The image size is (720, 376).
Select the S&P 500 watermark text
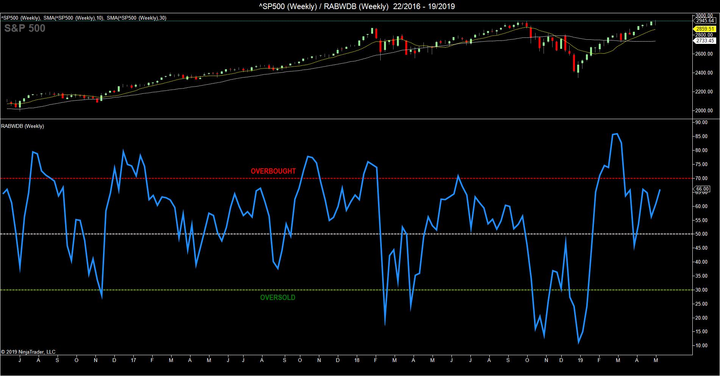[x=25, y=28]
